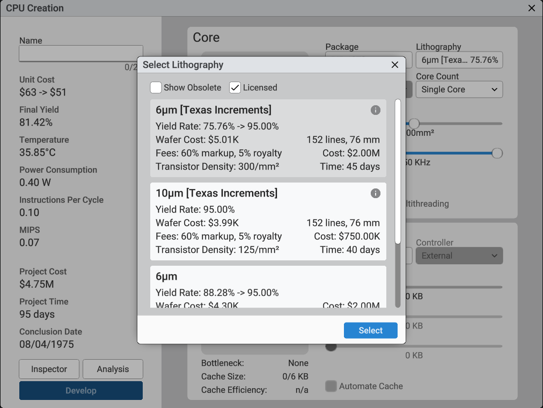Close the CPU Creation window
Image resolution: width=543 pixels, height=408 pixels.
pos(532,8)
